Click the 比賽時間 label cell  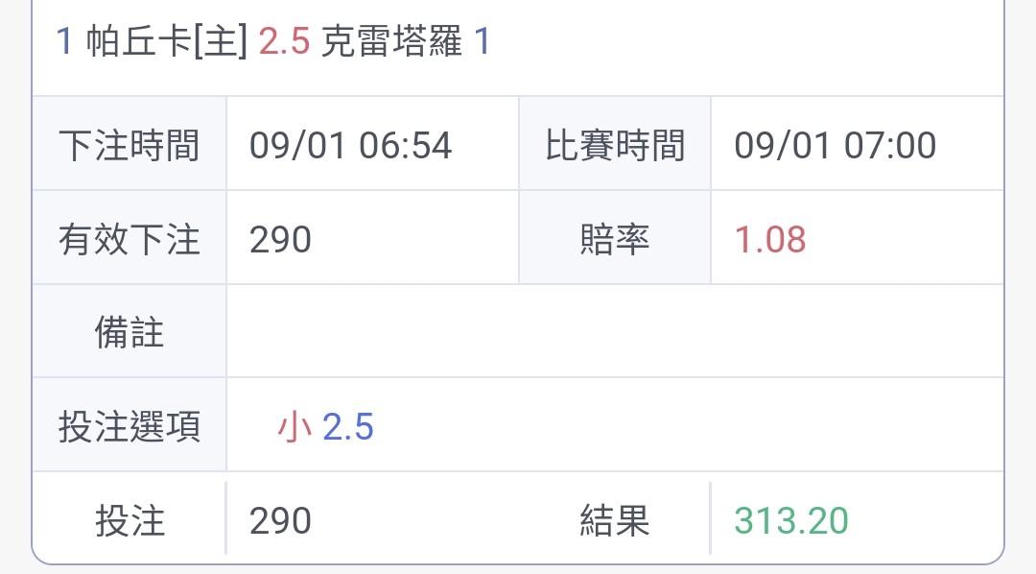[x=615, y=145]
